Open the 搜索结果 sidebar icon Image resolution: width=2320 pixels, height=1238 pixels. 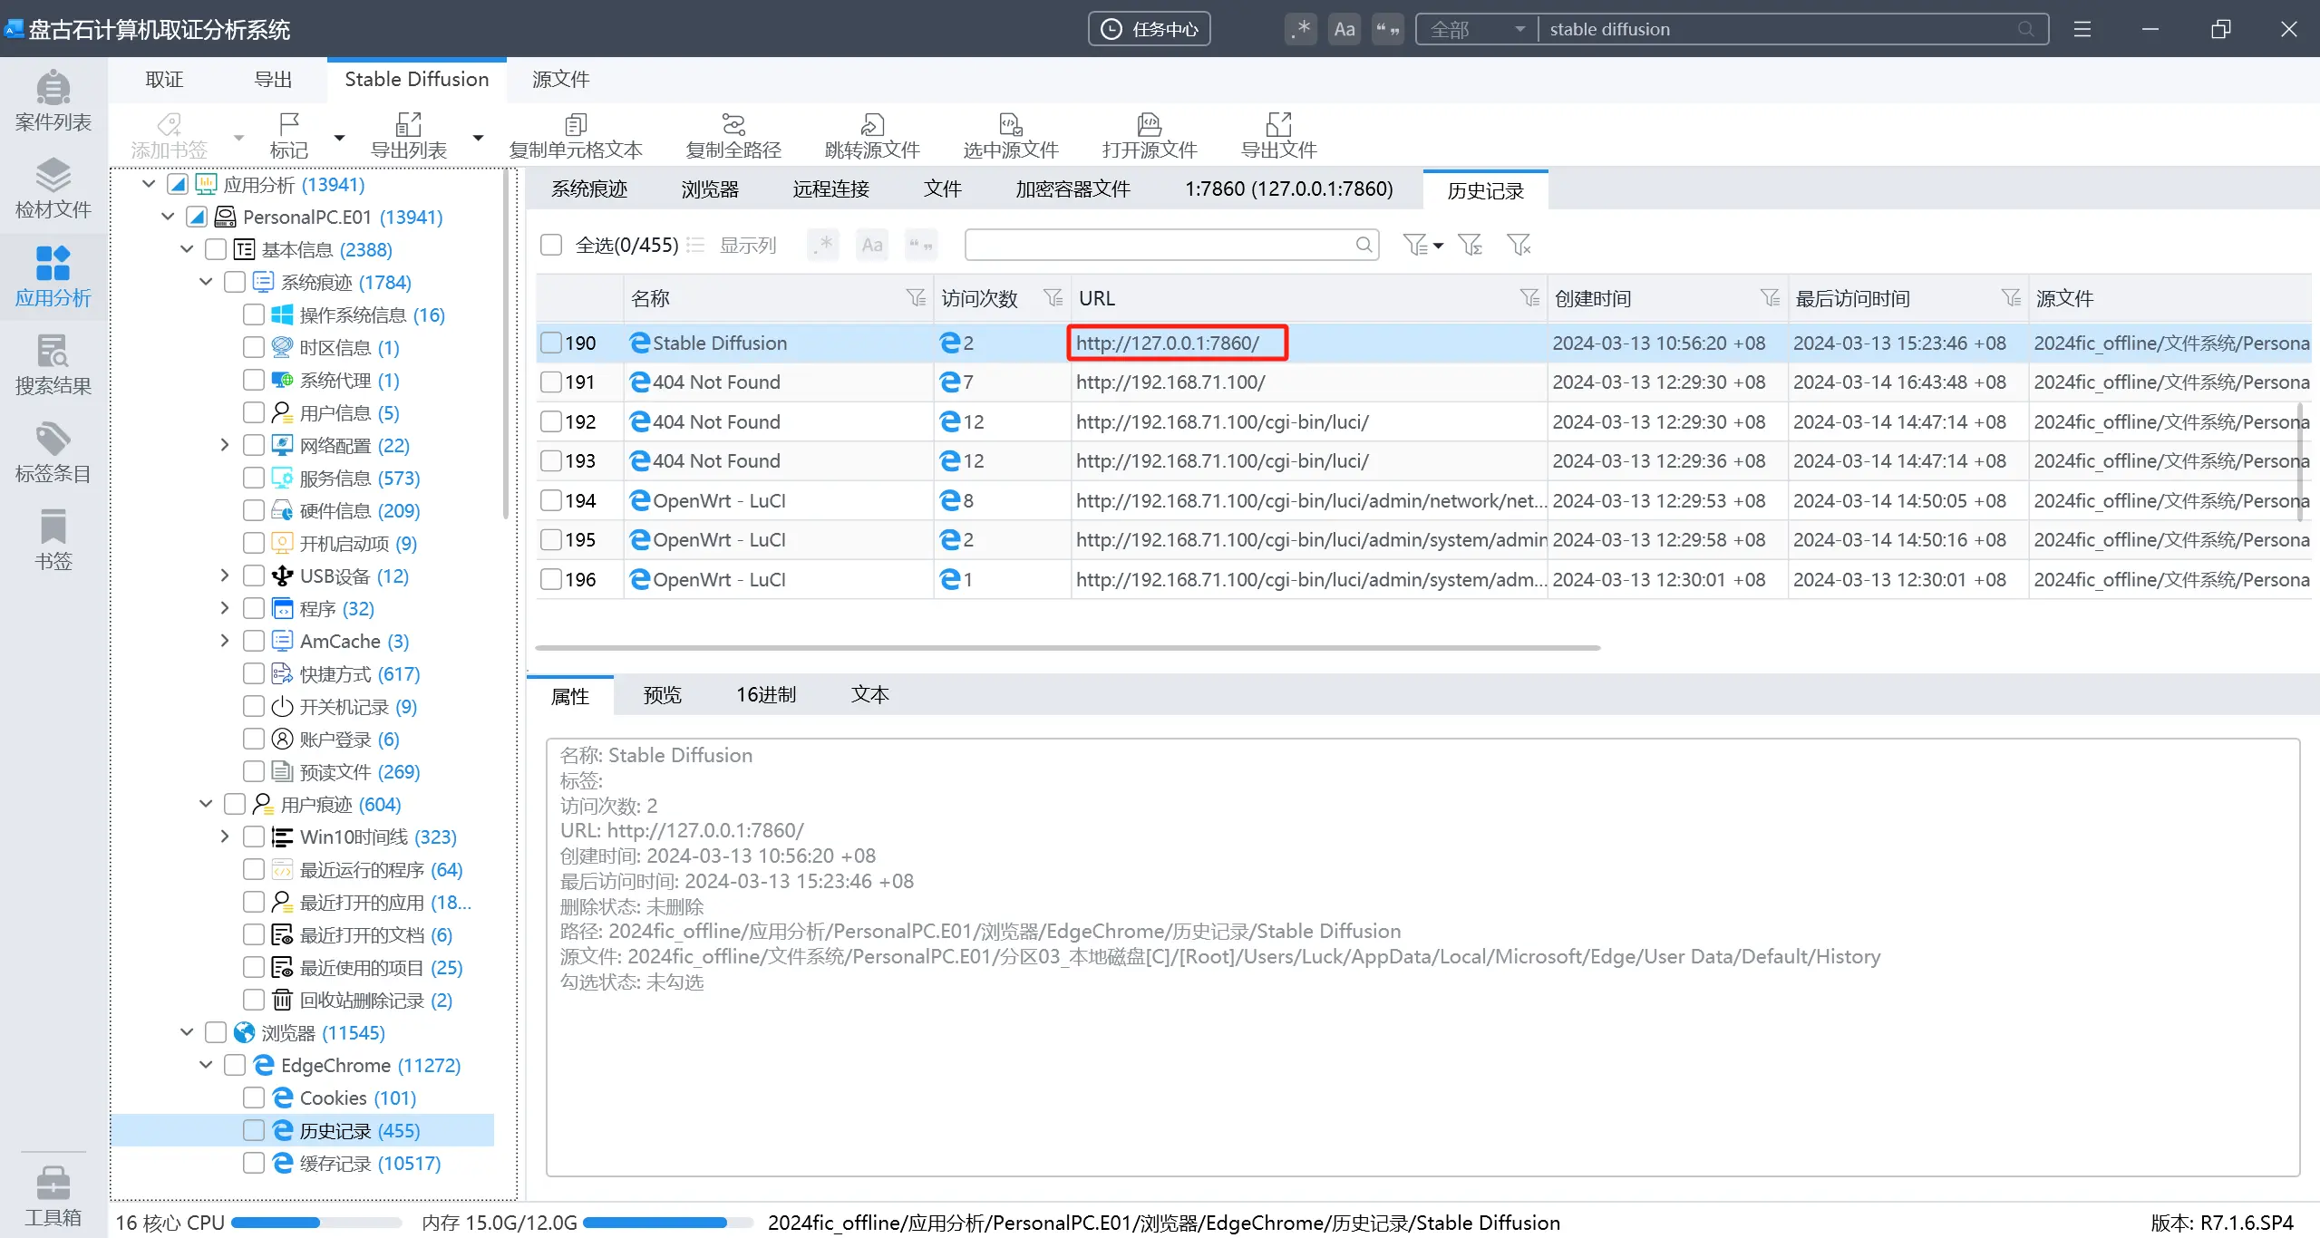point(53,364)
